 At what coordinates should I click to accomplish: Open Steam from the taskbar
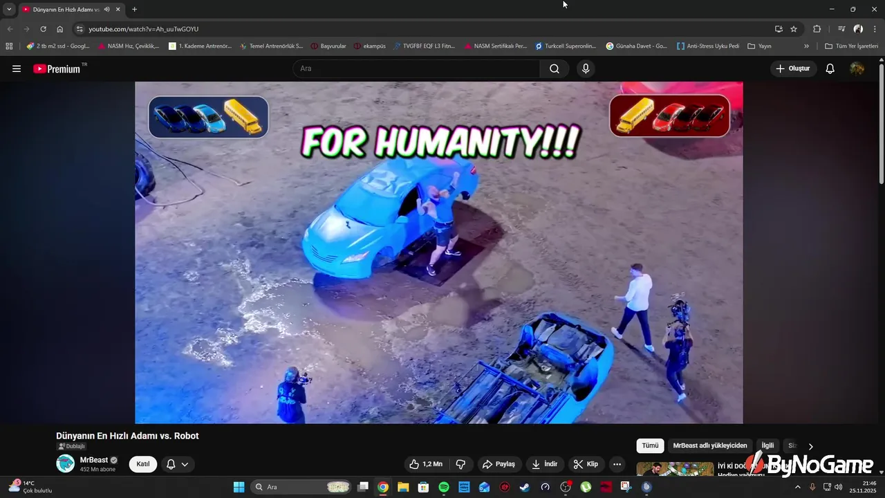(525, 487)
